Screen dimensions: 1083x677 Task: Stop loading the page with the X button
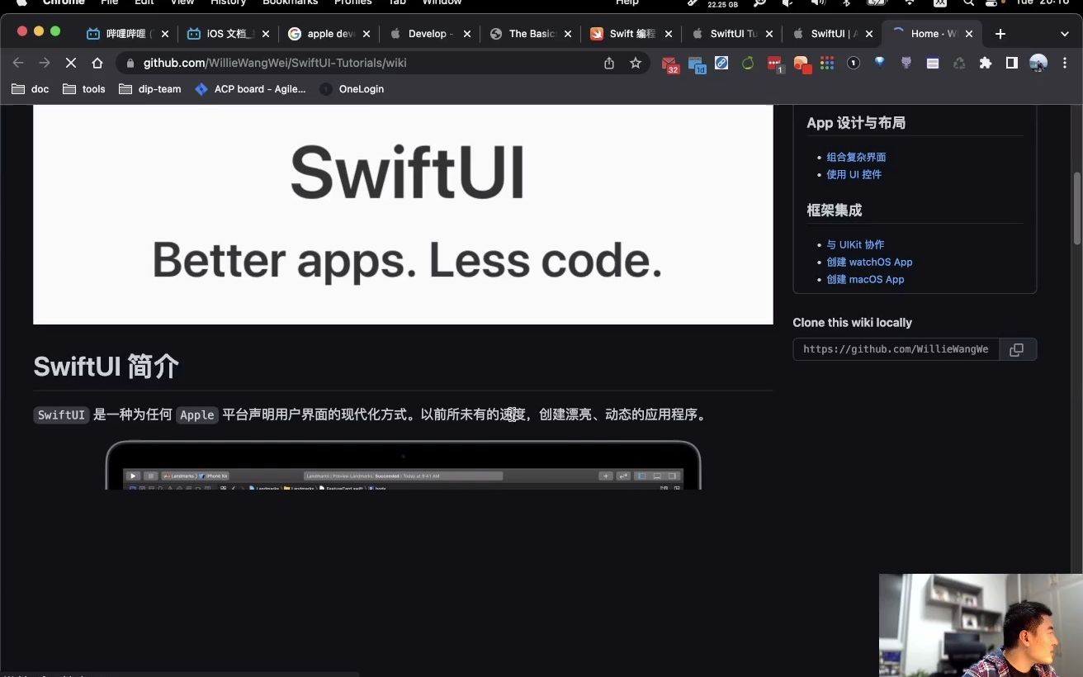71,63
